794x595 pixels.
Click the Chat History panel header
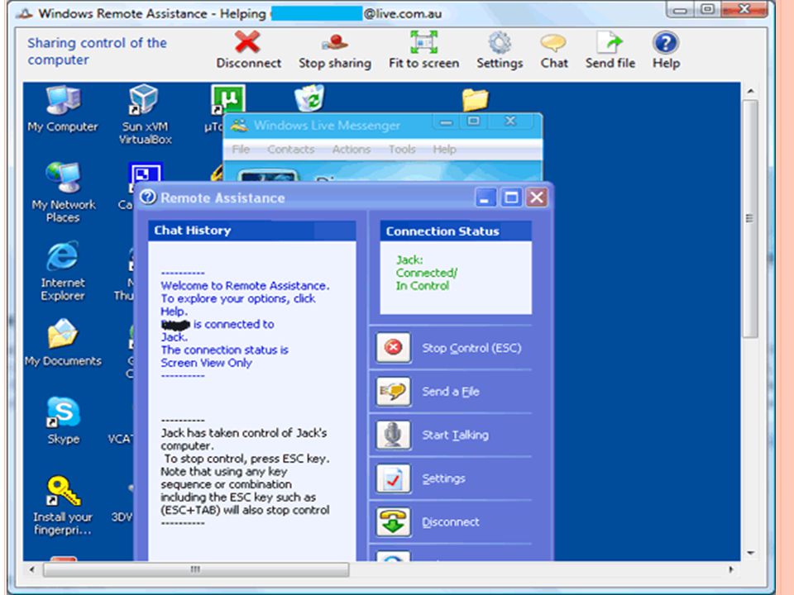(x=251, y=231)
